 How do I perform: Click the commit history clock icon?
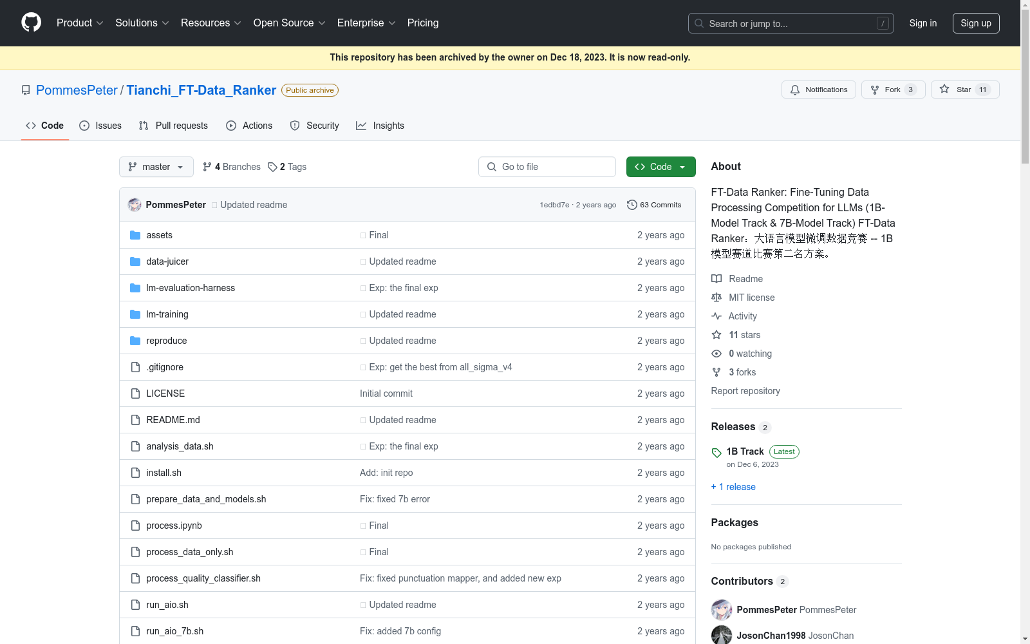pos(632,205)
